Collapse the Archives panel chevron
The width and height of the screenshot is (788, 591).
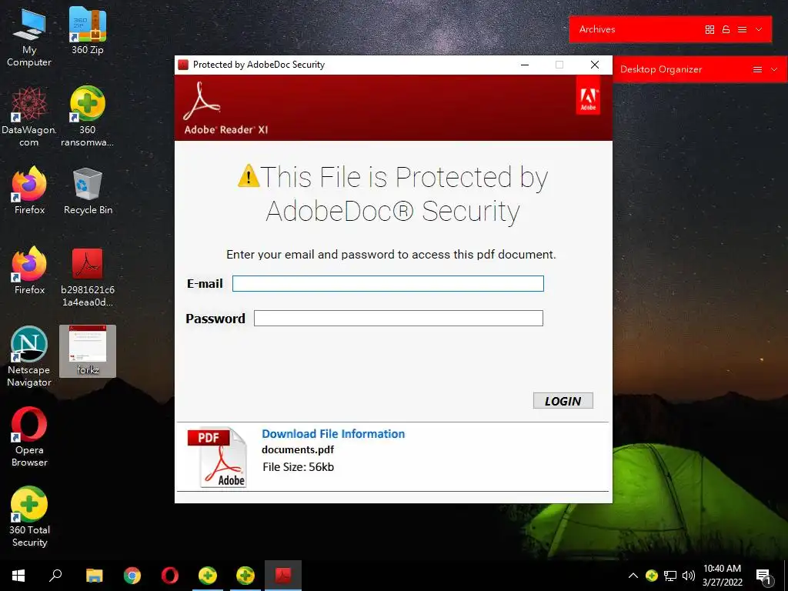pos(759,30)
